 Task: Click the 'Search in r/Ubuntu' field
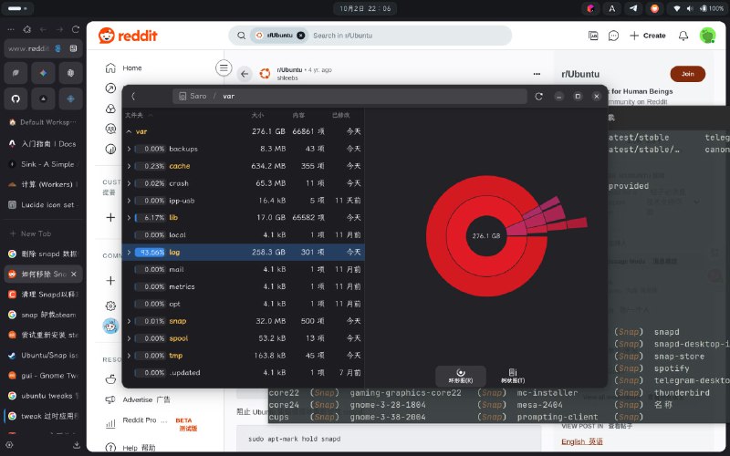coord(401,36)
